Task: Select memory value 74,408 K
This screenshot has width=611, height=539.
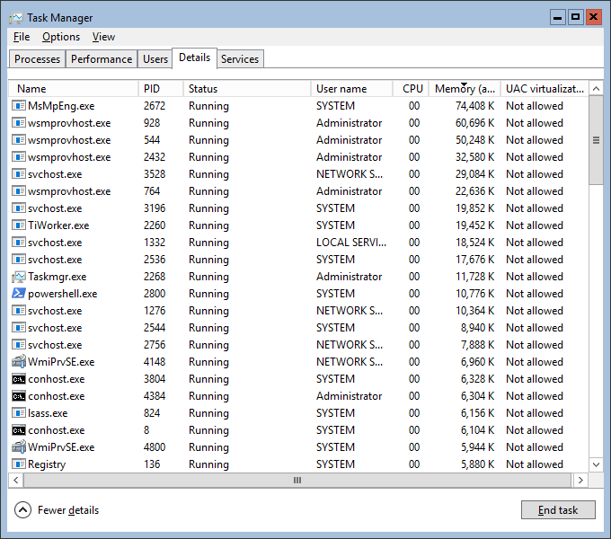Action: 475,105
